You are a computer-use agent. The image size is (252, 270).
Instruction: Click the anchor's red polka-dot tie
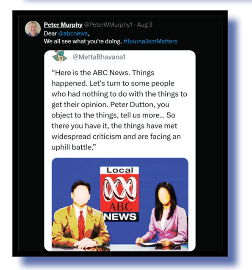coord(81,225)
